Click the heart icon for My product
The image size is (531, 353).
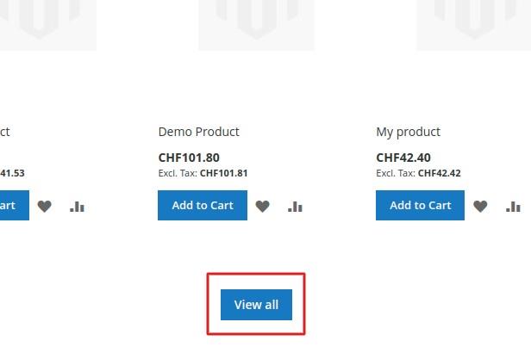pyautogui.click(x=481, y=206)
